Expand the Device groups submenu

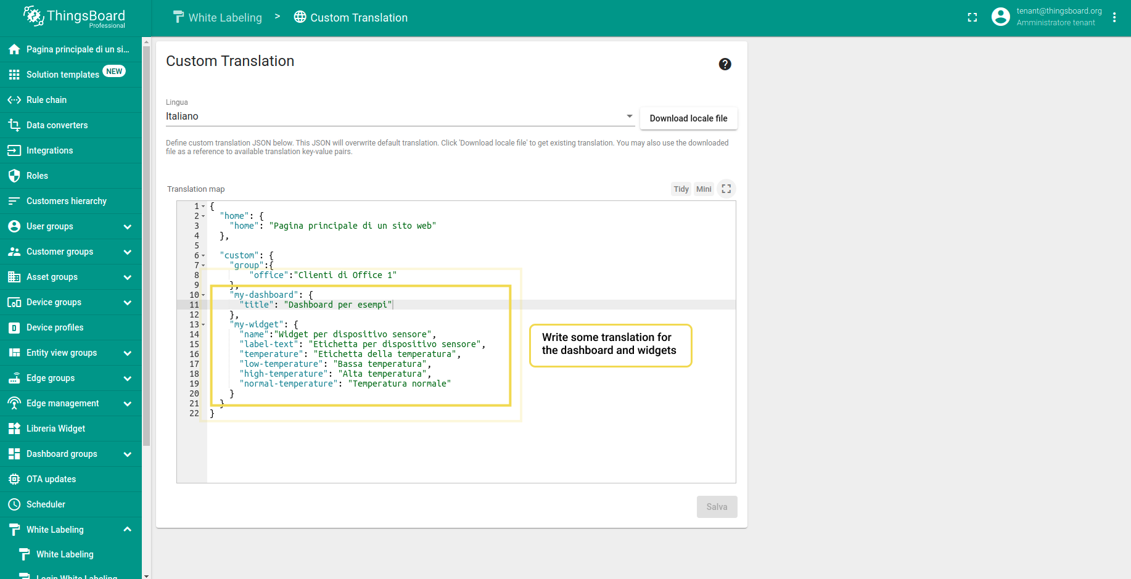click(127, 303)
